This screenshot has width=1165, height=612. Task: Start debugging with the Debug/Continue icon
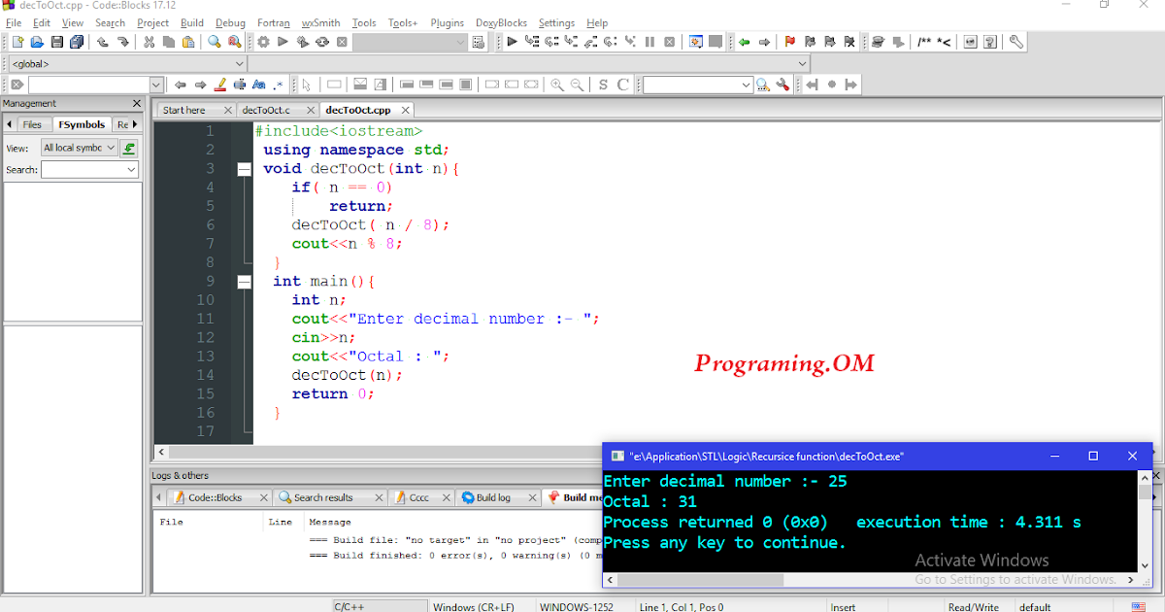point(512,42)
